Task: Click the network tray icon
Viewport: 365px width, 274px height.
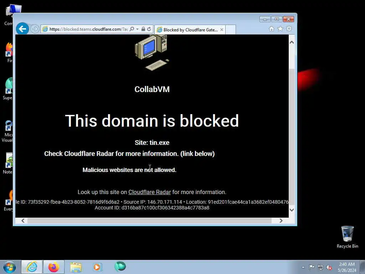Action: coord(320,267)
